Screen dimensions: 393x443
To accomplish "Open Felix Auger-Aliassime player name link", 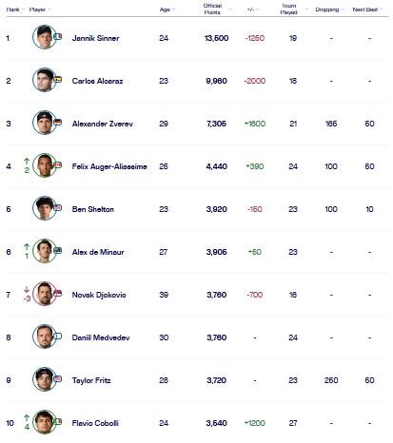I will [x=109, y=166].
